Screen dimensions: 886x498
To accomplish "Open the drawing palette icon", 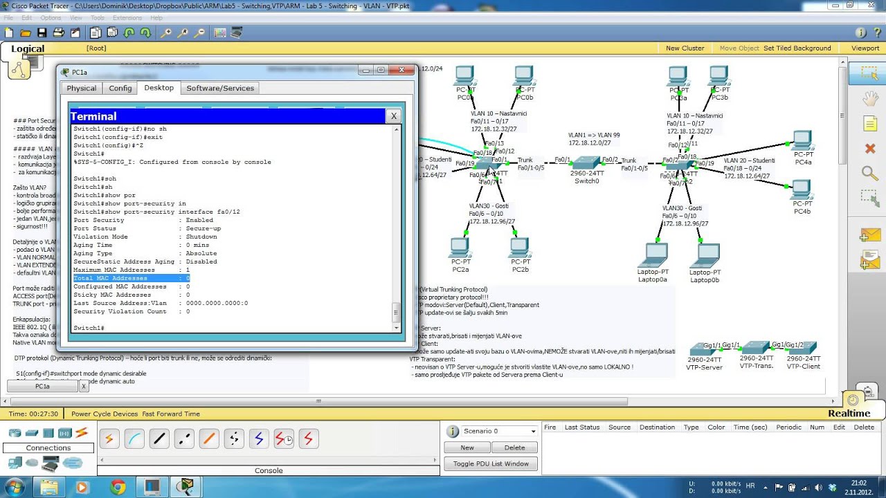I will pyautogui.click(x=220, y=33).
